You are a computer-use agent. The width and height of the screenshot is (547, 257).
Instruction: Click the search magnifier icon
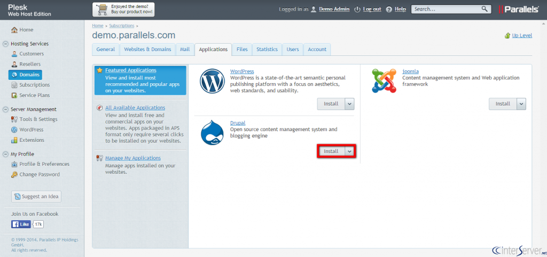coord(485,9)
